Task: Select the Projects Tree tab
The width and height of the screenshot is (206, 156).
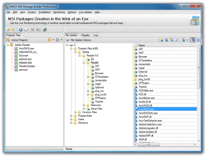Action: [13, 35]
